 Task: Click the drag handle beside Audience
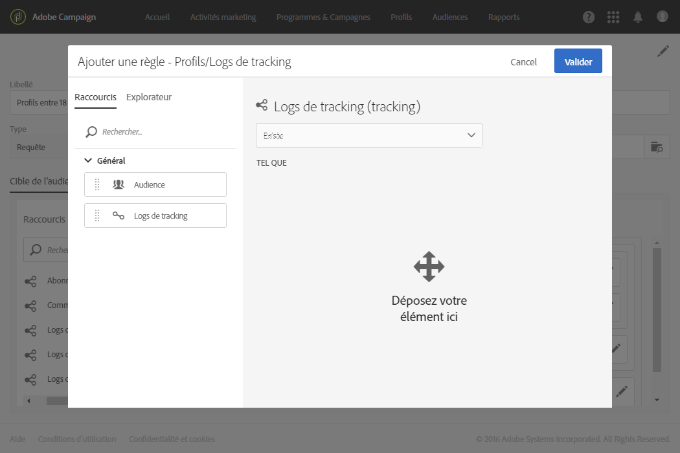[x=97, y=184]
